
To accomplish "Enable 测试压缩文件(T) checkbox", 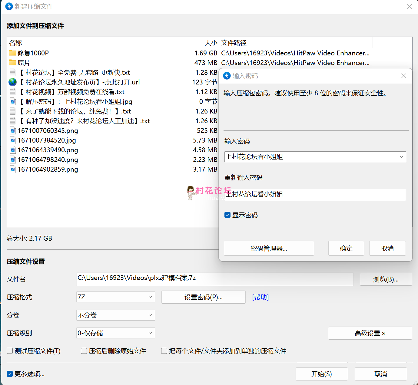I will coord(10,351).
